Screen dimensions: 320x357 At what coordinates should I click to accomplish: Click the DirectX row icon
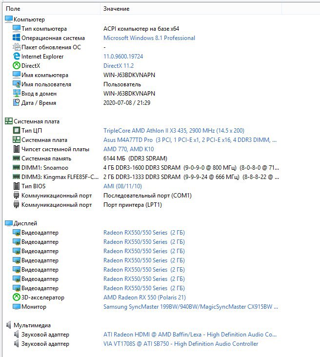[x=17, y=65]
